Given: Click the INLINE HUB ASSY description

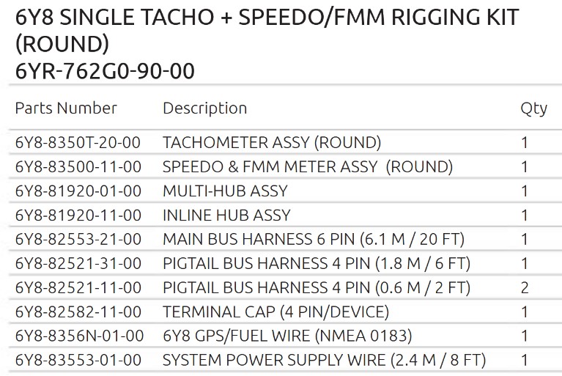Looking at the screenshot, I should tap(226, 215).
